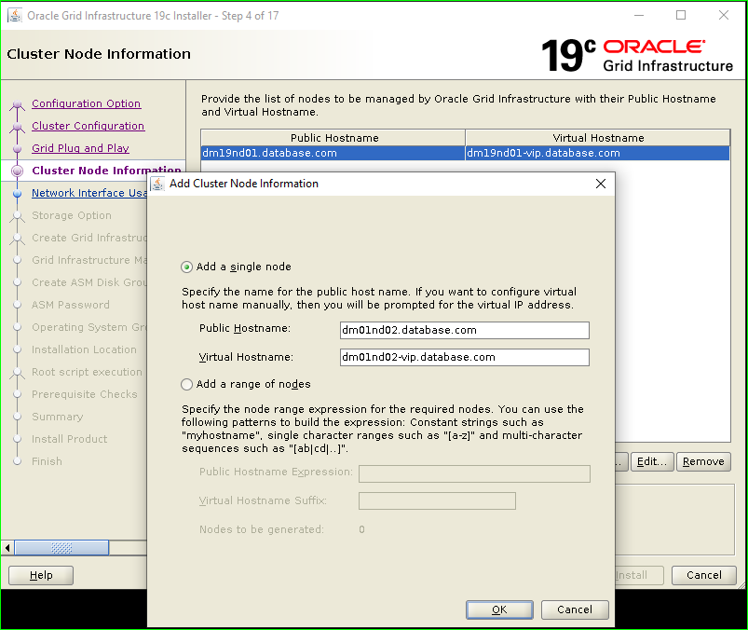Click the Oracle installer icon in title bar

point(15,15)
